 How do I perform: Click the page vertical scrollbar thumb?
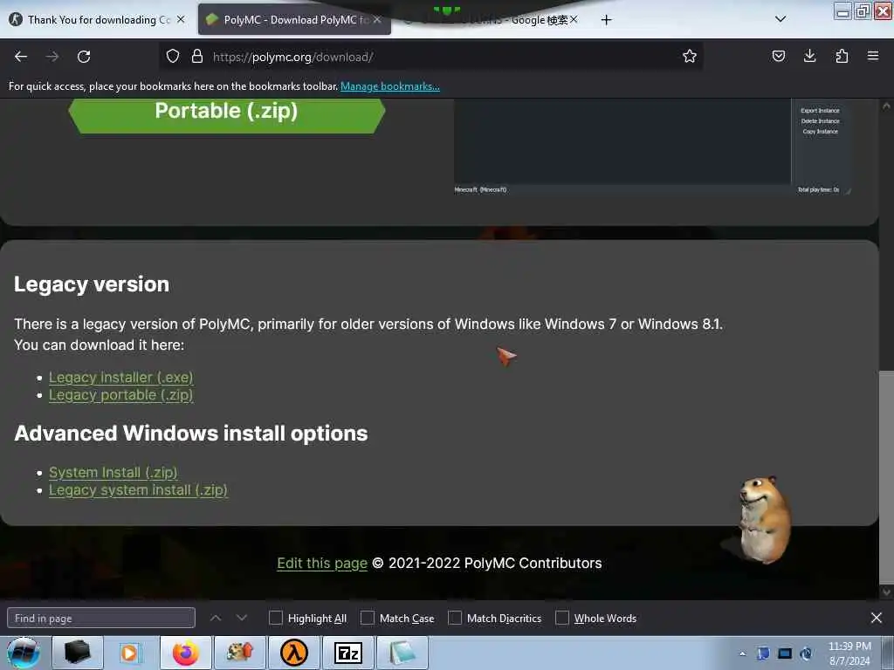(886, 477)
